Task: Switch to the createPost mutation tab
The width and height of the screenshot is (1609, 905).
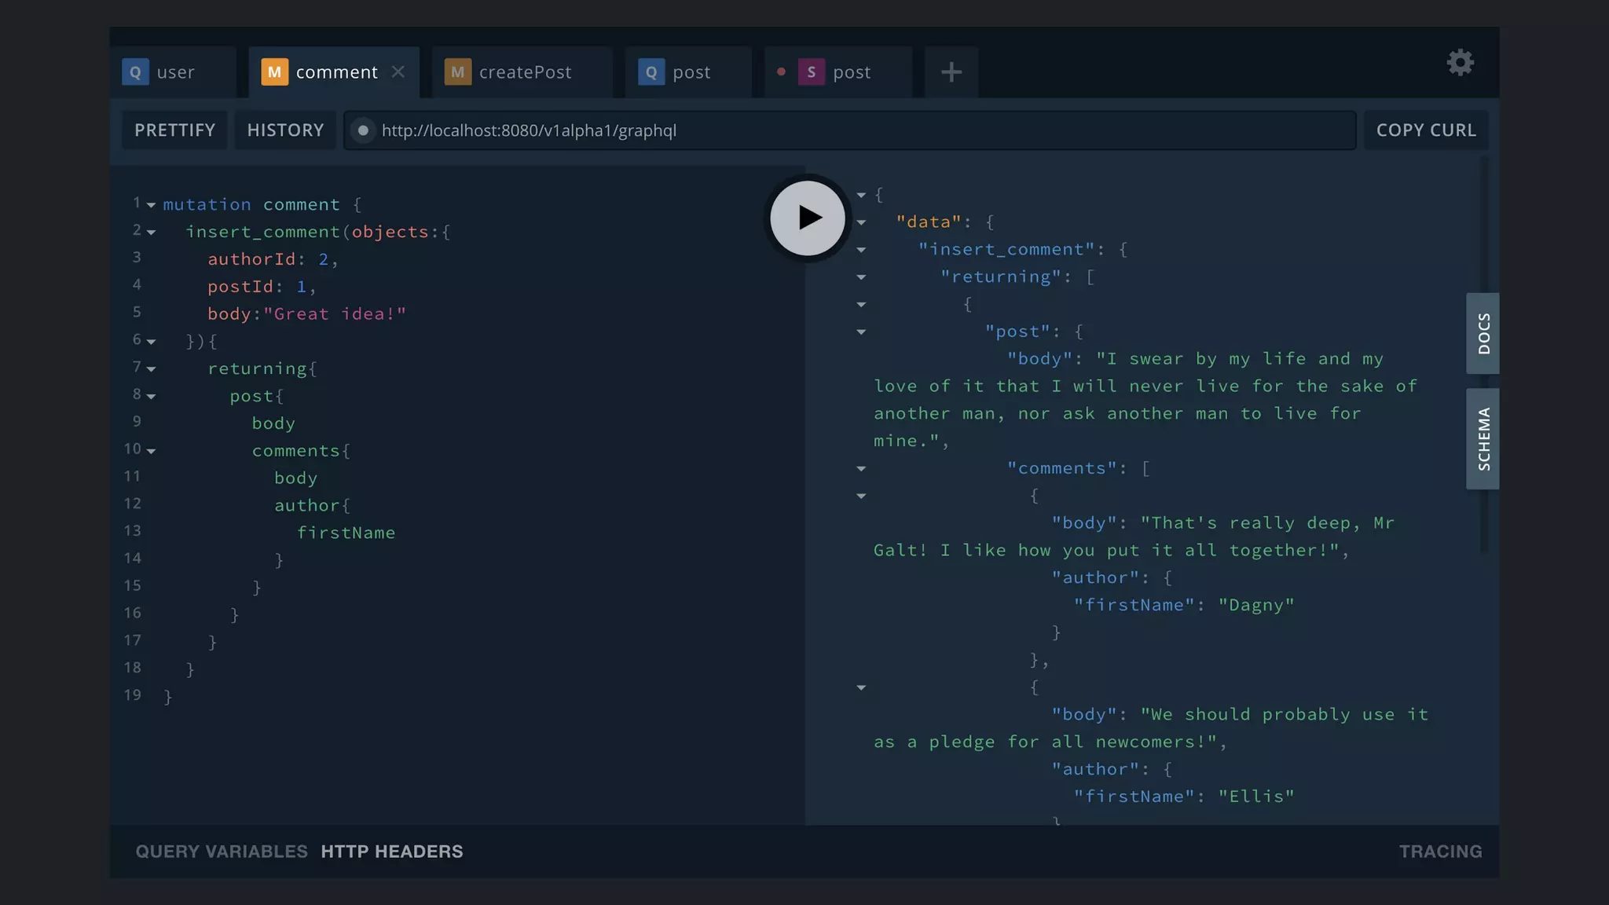Action: coord(525,72)
